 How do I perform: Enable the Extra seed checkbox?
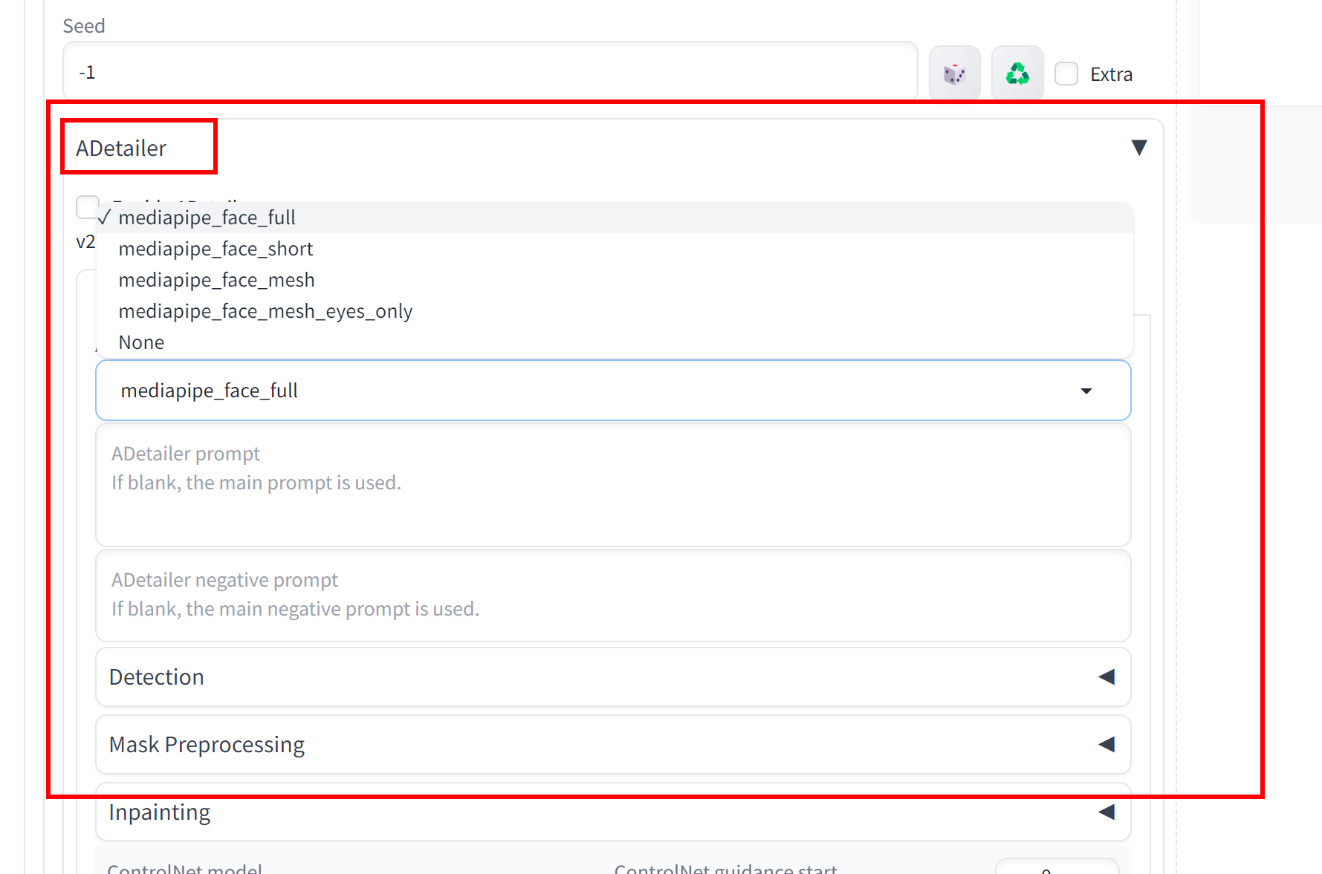pos(1067,74)
